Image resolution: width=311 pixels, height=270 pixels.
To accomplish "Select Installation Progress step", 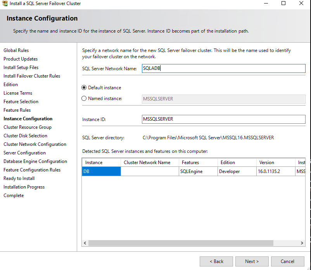I will pyautogui.click(x=24, y=187).
